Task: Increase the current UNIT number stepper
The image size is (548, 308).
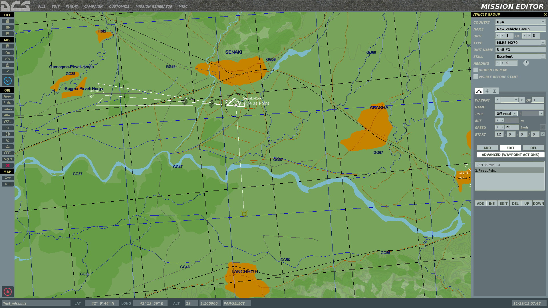Action: pyautogui.click(x=503, y=36)
